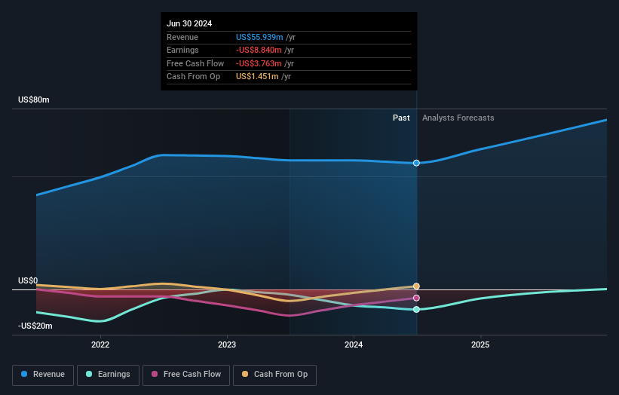The height and width of the screenshot is (395, 619).
Task: Click the US$80m y-axis label
Action: click(x=34, y=100)
